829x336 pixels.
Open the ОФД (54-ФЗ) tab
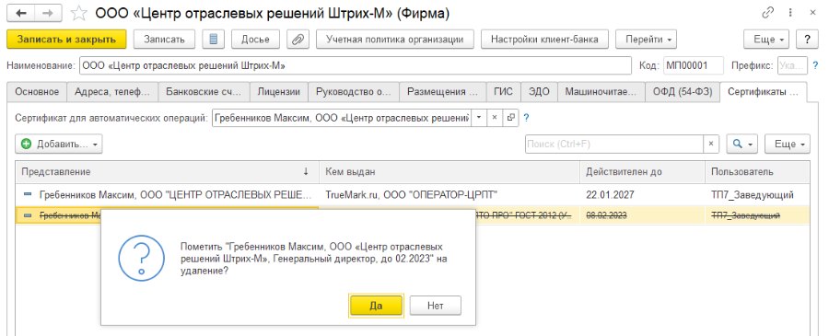[683, 91]
